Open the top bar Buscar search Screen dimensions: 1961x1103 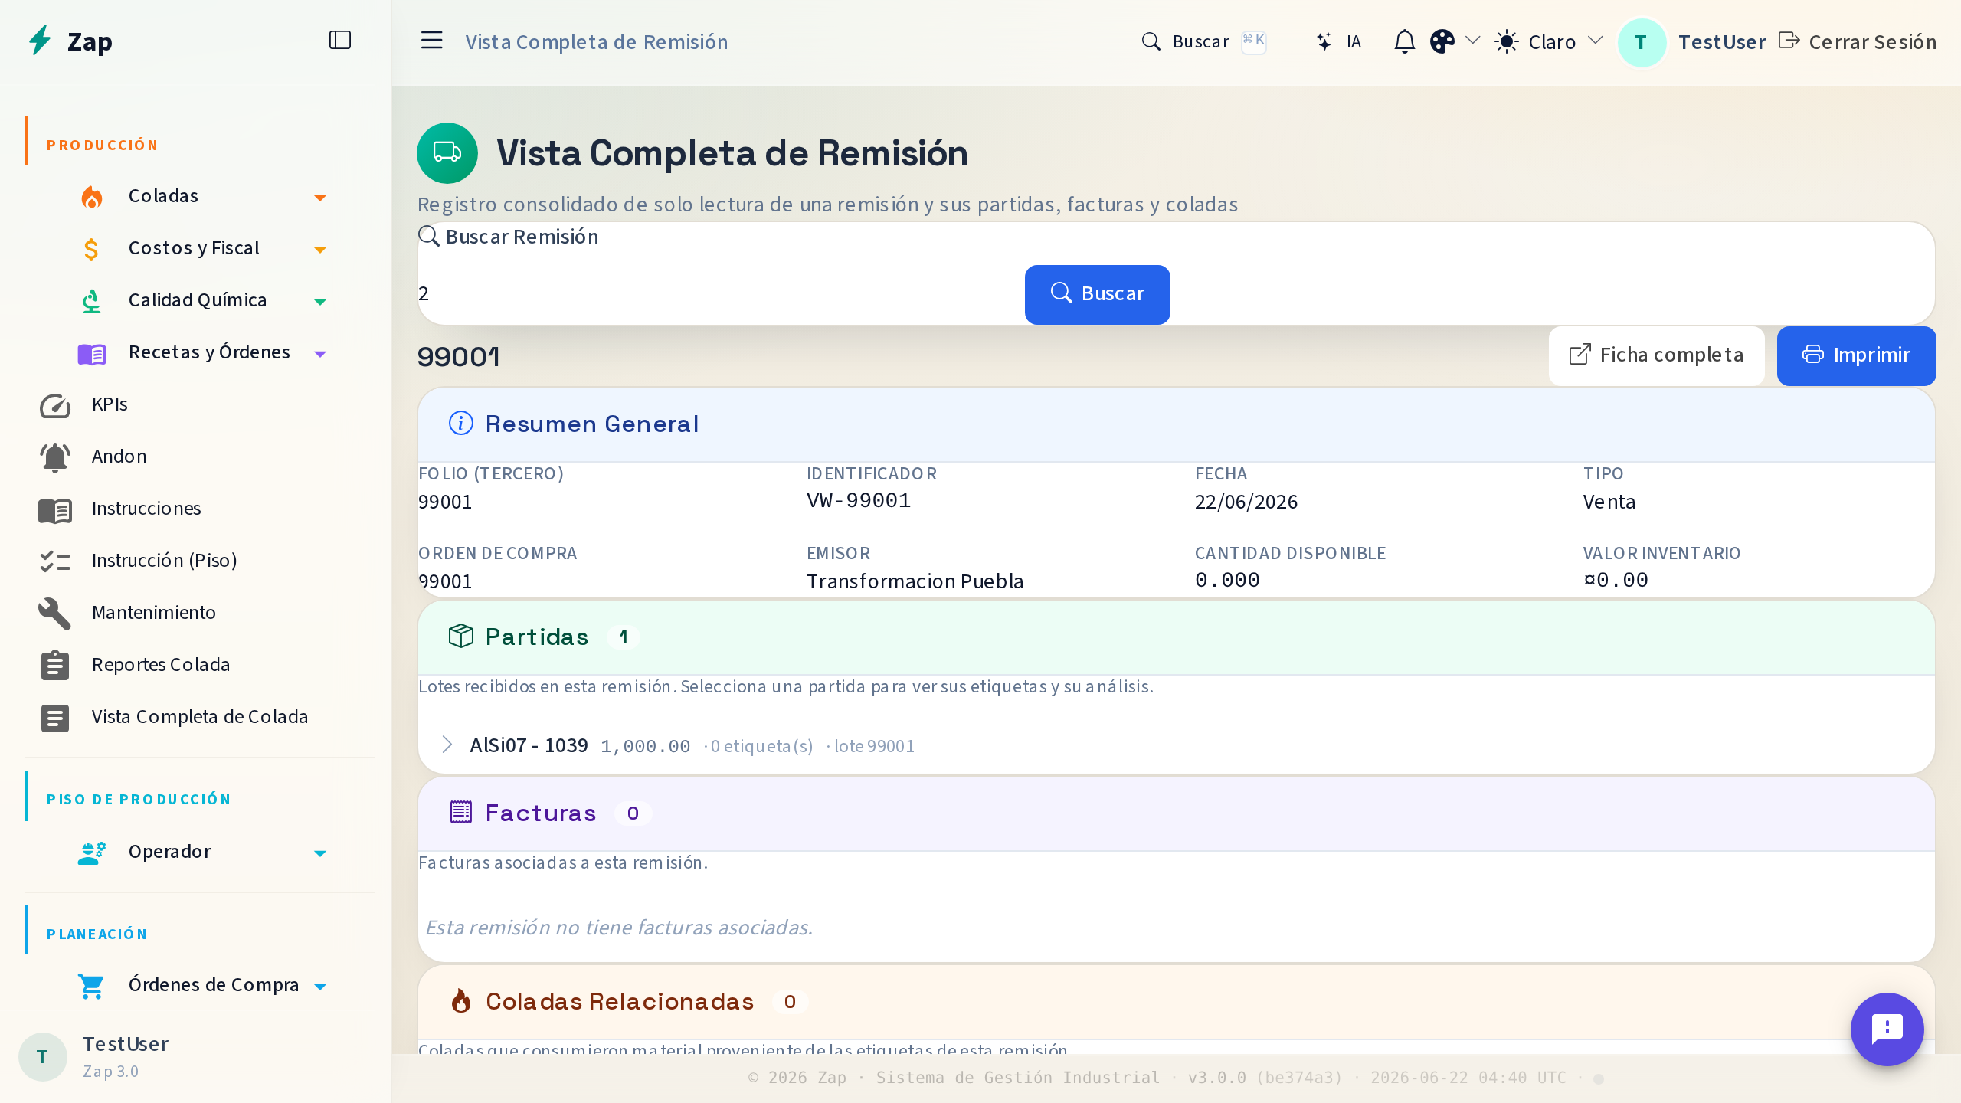coord(1204,41)
